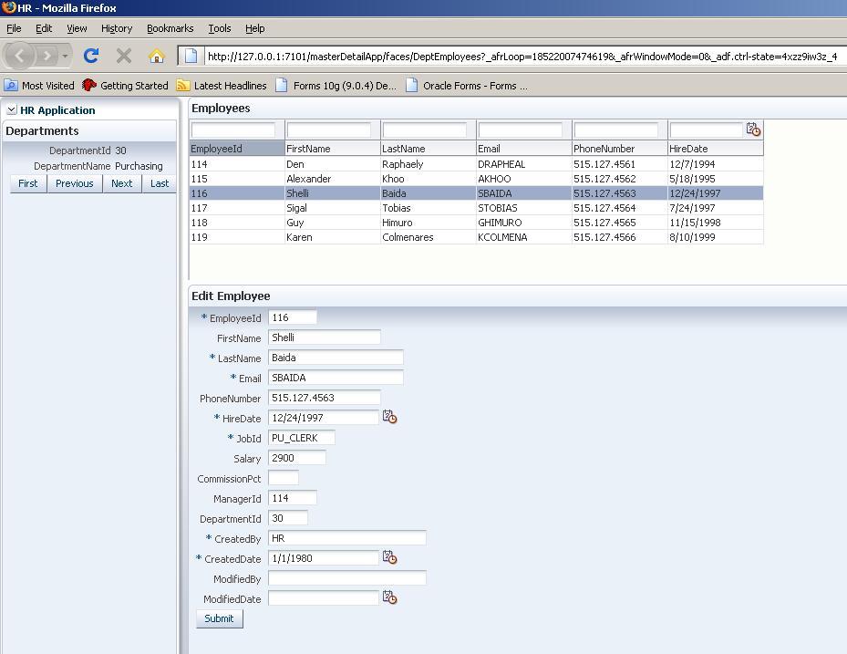Viewport: 847px width, 654px height.
Task: Click the Stop loading X icon
Action: [124, 55]
